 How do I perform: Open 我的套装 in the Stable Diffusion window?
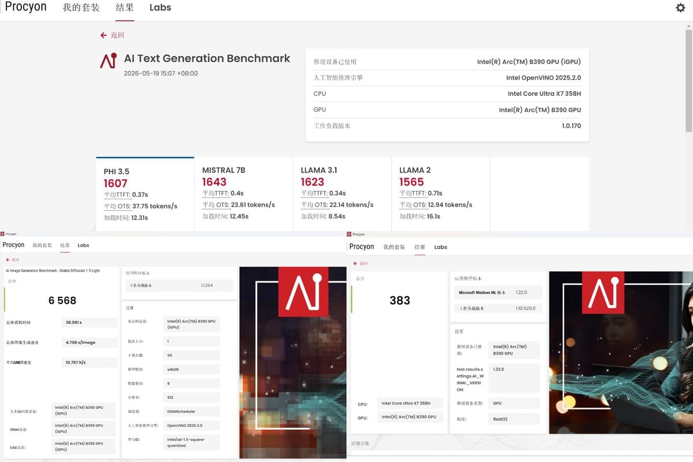42,245
